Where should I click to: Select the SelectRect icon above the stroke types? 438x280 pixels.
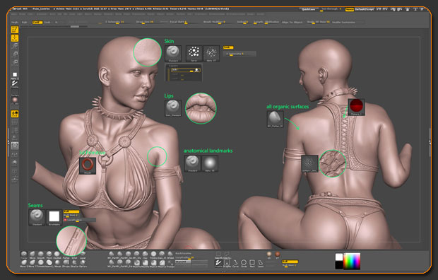218,255
